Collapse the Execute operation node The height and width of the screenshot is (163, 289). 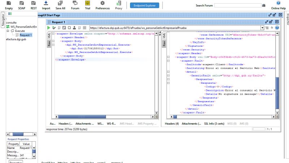[8, 31]
